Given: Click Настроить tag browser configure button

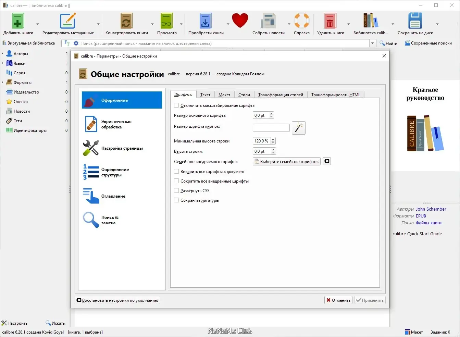Looking at the screenshot, I should coord(14,323).
